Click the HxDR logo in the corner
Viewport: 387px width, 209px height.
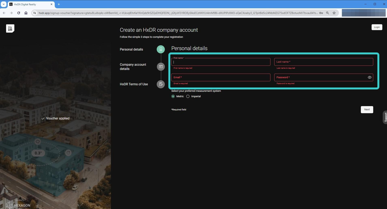[x=10, y=29]
